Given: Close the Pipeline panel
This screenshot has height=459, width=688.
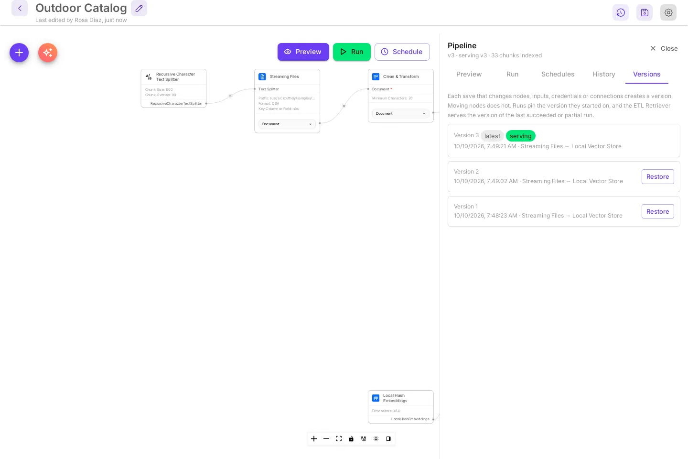Looking at the screenshot, I should [x=664, y=48].
